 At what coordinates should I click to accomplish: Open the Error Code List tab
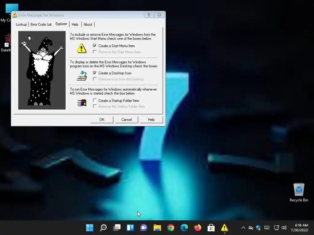(x=41, y=24)
